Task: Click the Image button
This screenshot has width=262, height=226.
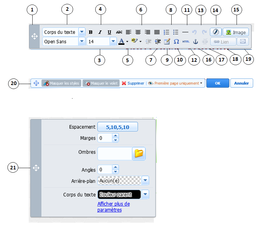Action: (236, 32)
